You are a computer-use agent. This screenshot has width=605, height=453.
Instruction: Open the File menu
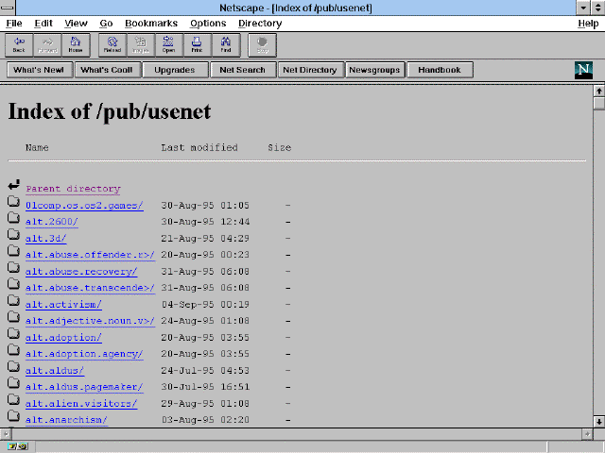(14, 24)
